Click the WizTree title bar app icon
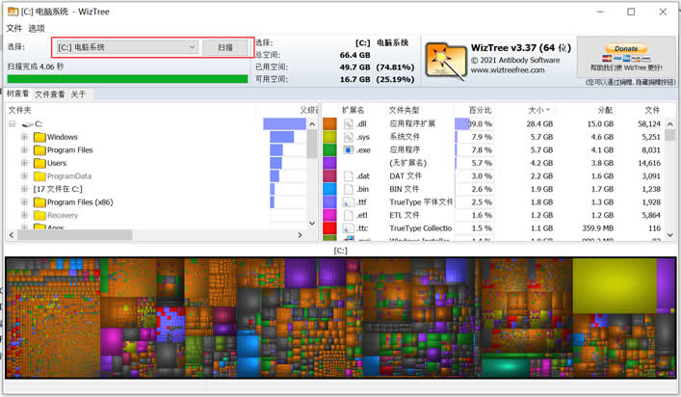This screenshot has width=681, height=397. [x=13, y=12]
